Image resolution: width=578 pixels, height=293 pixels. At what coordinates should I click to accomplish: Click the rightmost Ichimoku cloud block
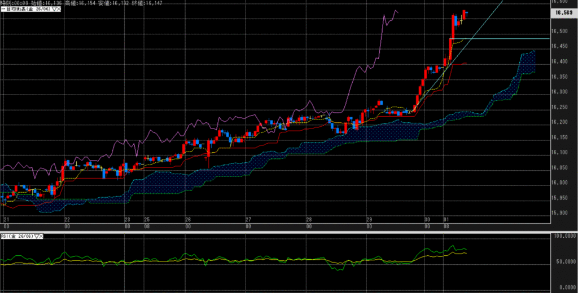coord(528,62)
